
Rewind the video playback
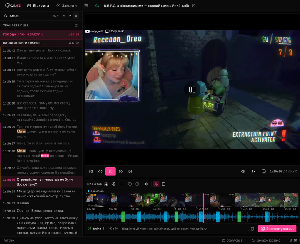click(100, 171)
